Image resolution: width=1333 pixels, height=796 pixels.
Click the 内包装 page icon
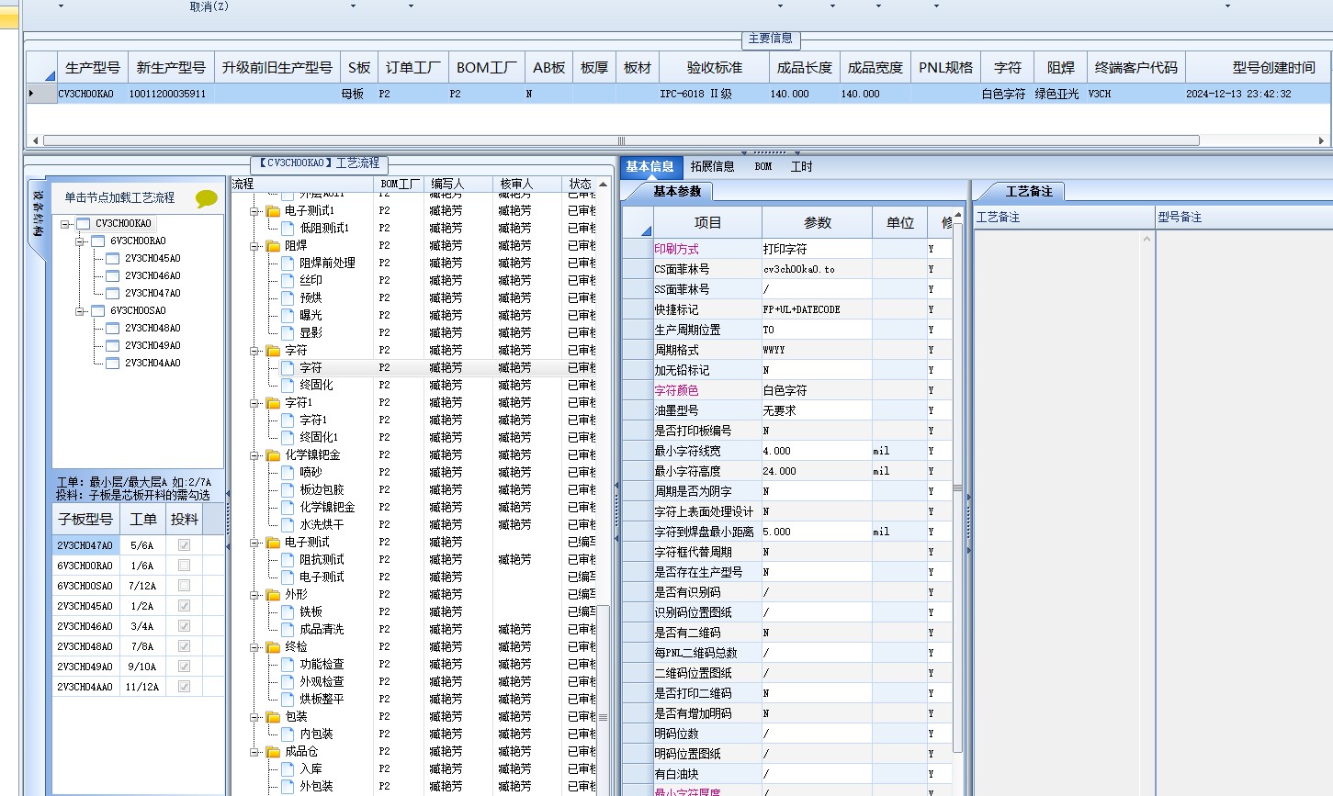point(288,734)
